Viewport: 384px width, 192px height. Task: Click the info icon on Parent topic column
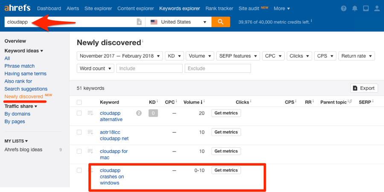[x=348, y=101]
